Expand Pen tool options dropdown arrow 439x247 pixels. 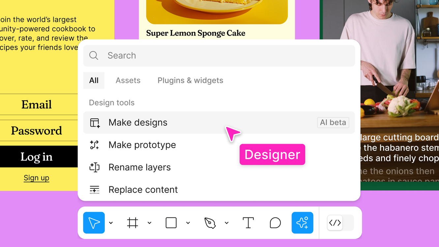pos(227,223)
